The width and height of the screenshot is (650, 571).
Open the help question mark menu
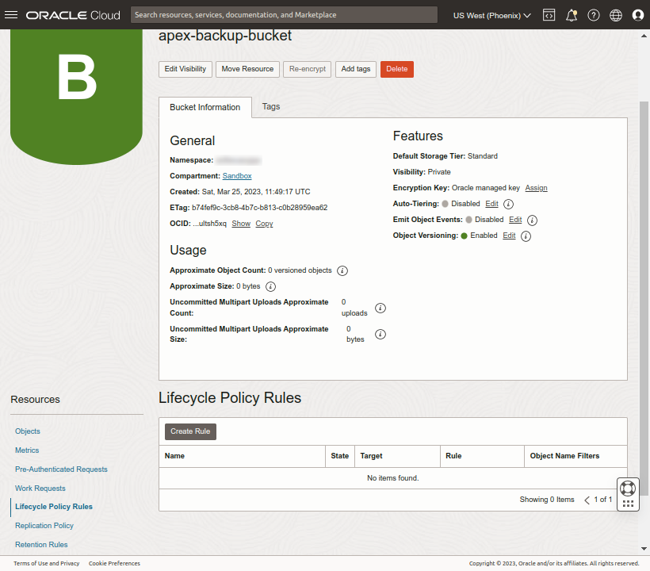(x=594, y=14)
